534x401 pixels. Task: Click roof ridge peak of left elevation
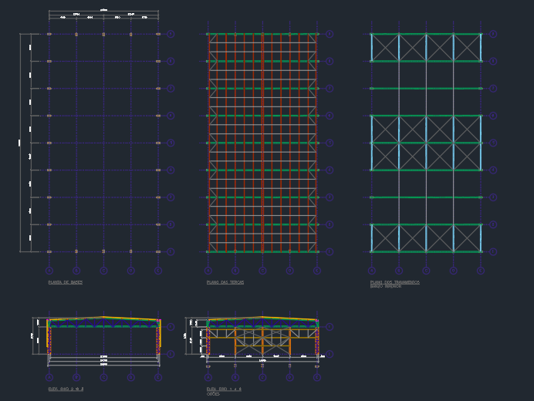click(x=103, y=317)
